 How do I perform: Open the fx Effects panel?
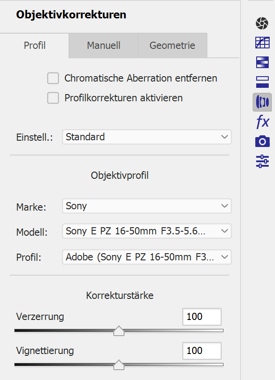[x=262, y=121]
